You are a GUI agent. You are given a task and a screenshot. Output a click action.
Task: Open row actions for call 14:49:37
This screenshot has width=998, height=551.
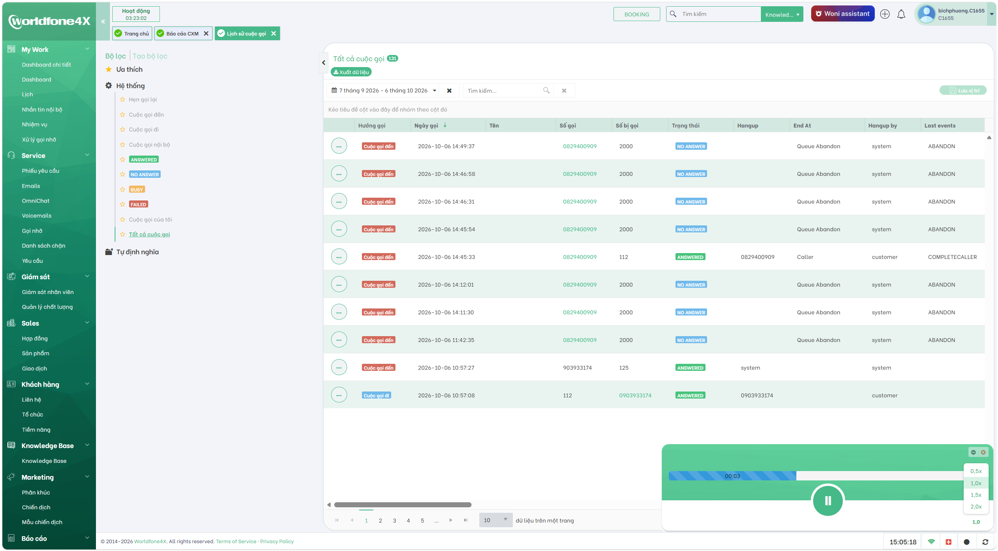click(x=339, y=146)
